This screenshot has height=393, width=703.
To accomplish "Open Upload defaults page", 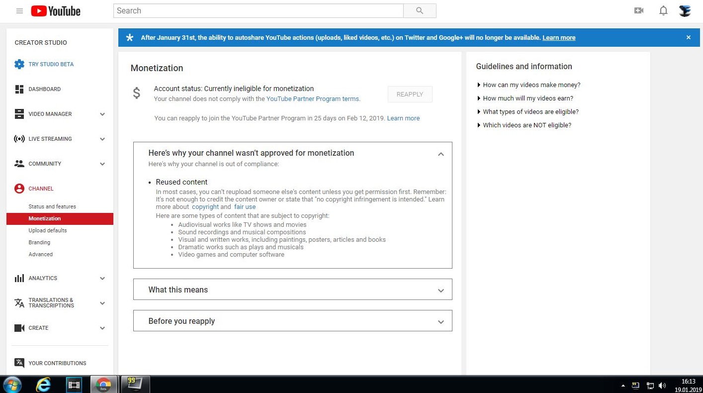I will (48, 230).
